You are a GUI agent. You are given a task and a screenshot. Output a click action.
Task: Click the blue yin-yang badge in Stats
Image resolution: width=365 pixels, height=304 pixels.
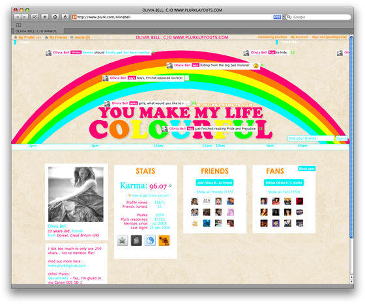click(x=150, y=240)
